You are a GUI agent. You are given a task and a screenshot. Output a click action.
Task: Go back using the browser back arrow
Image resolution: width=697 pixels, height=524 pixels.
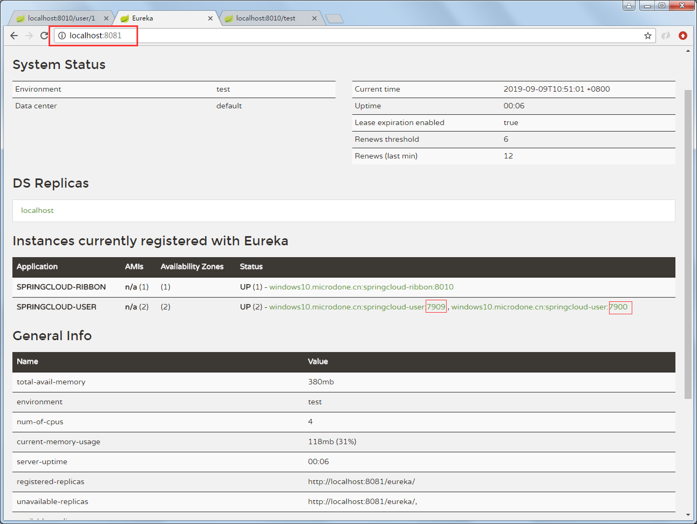tap(14, 36)
